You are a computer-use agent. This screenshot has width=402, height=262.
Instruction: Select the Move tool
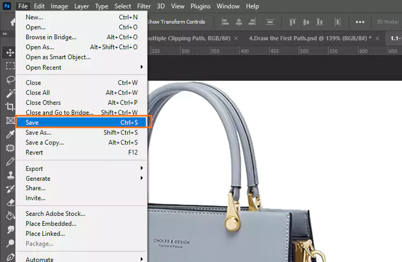[x=10, y=52]
